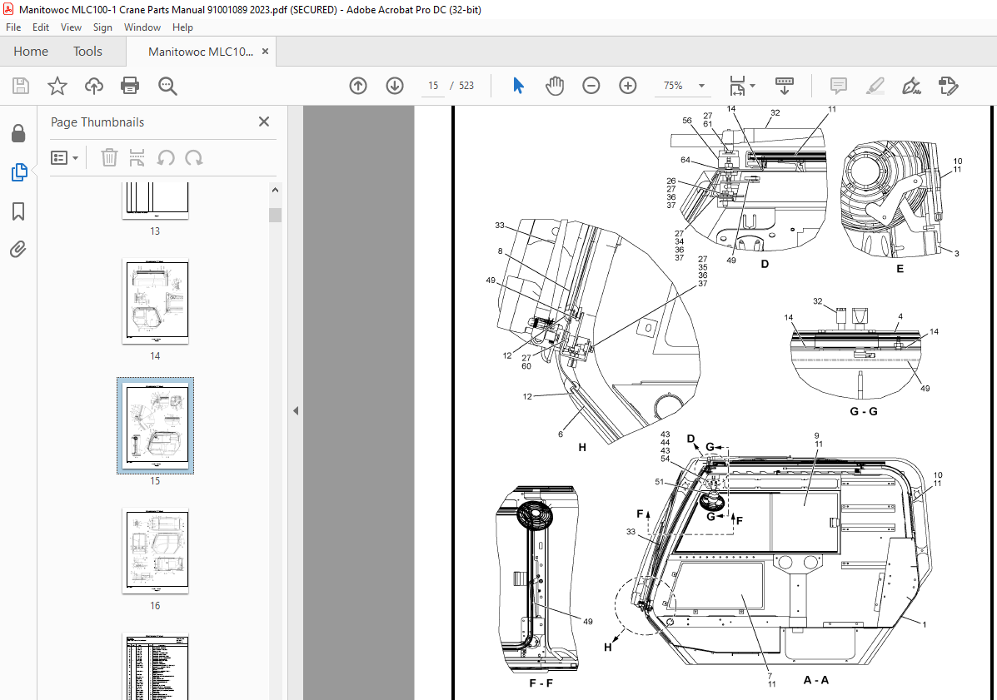This screenshot has width=997, height=700.
Task: Close the Manitowoc document tab
Action: tap(265, 52)
